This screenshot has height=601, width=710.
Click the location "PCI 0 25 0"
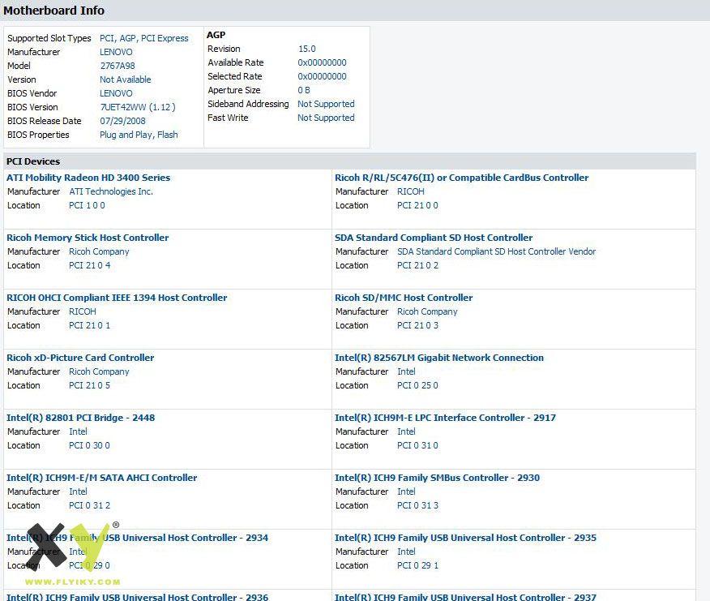(417, 385)
